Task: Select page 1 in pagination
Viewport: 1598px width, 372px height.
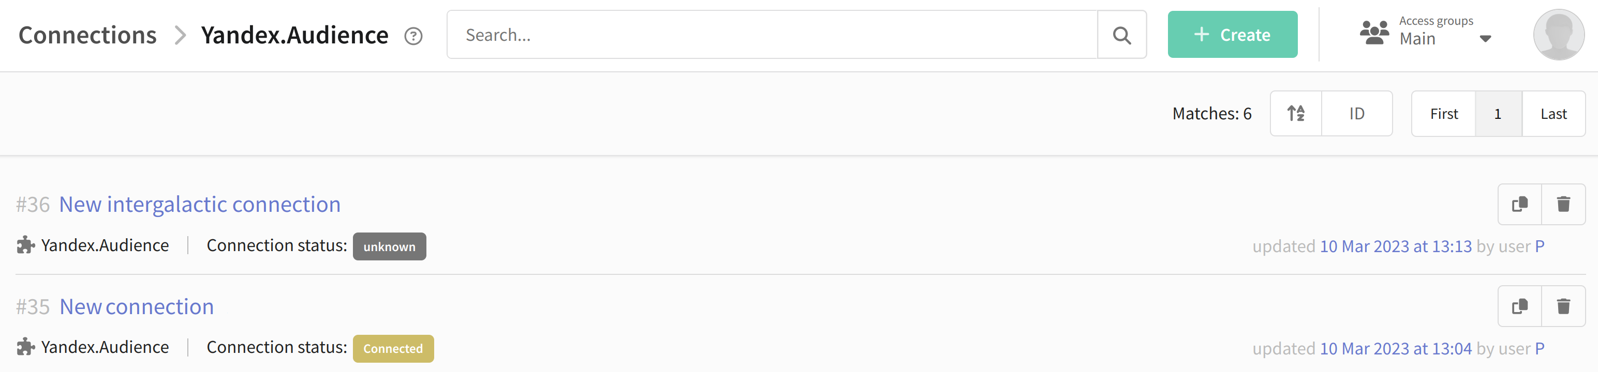Action: [x=1498, y=113]
